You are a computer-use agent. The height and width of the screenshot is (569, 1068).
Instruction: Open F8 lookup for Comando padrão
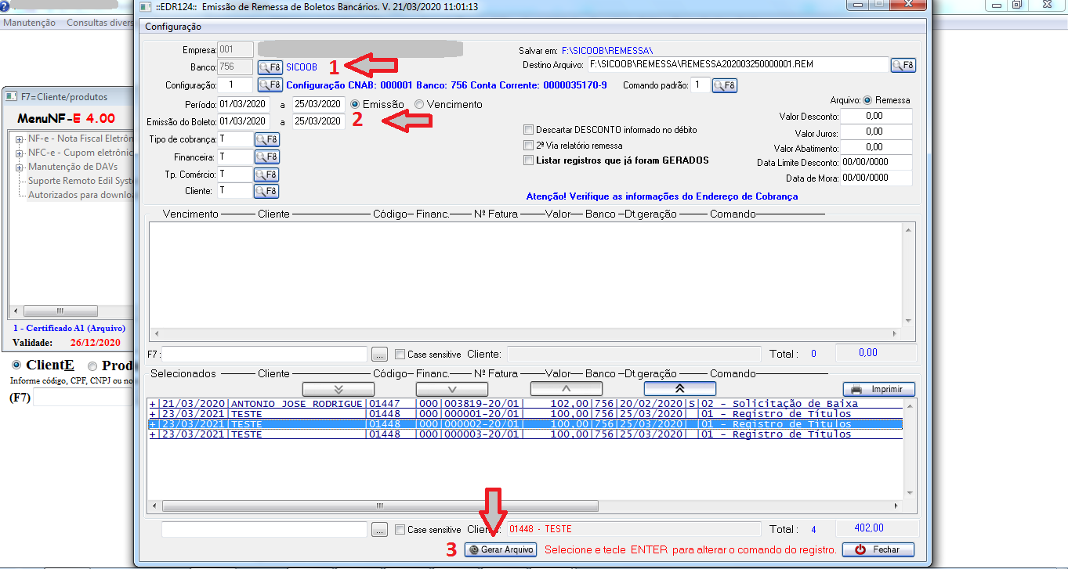coord(724,85)
